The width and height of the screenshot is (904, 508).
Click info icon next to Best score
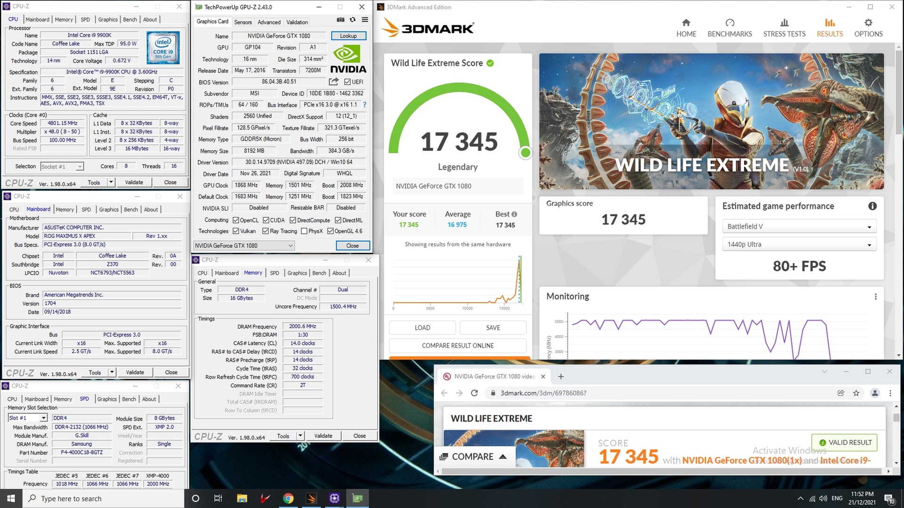tap(514, 214)
